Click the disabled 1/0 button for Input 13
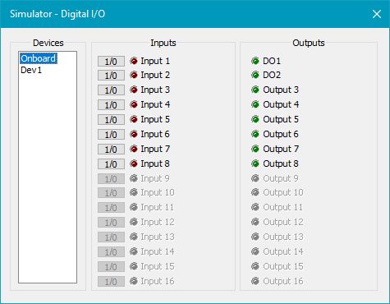 (x=111, y=237)
